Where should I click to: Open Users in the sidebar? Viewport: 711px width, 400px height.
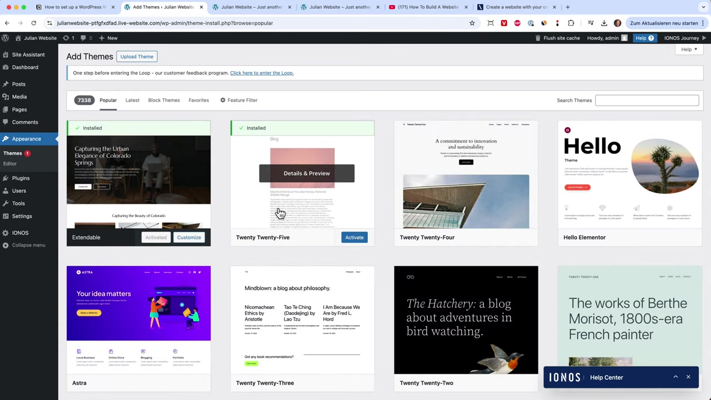19,191
